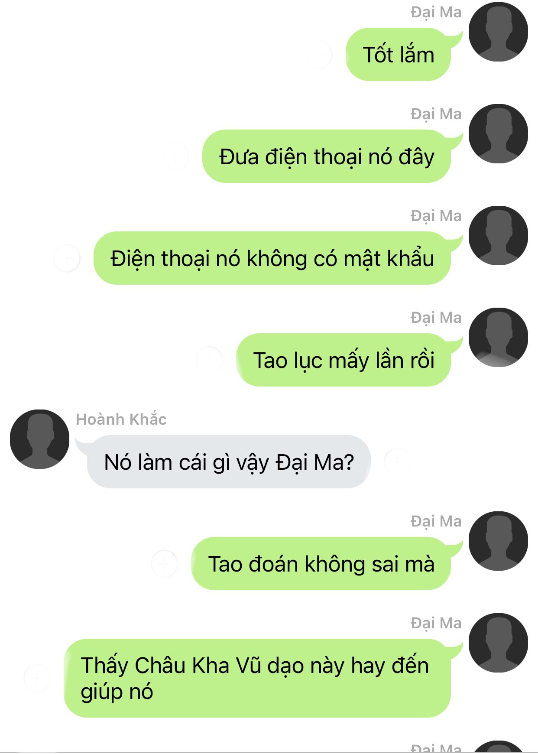Add reaction to "Thấy Châu Kha Vũ" message

[x=37, y=678]
